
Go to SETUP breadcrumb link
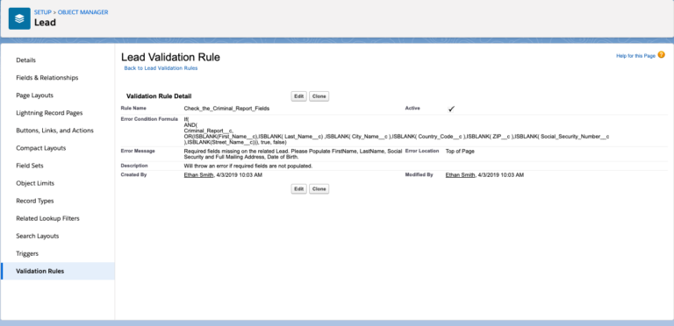pyautogui.click(x=42, y=12)
